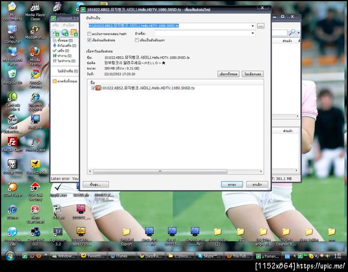Uncheck the 101022.KBS2 file checkbox in list

(93, 88)
